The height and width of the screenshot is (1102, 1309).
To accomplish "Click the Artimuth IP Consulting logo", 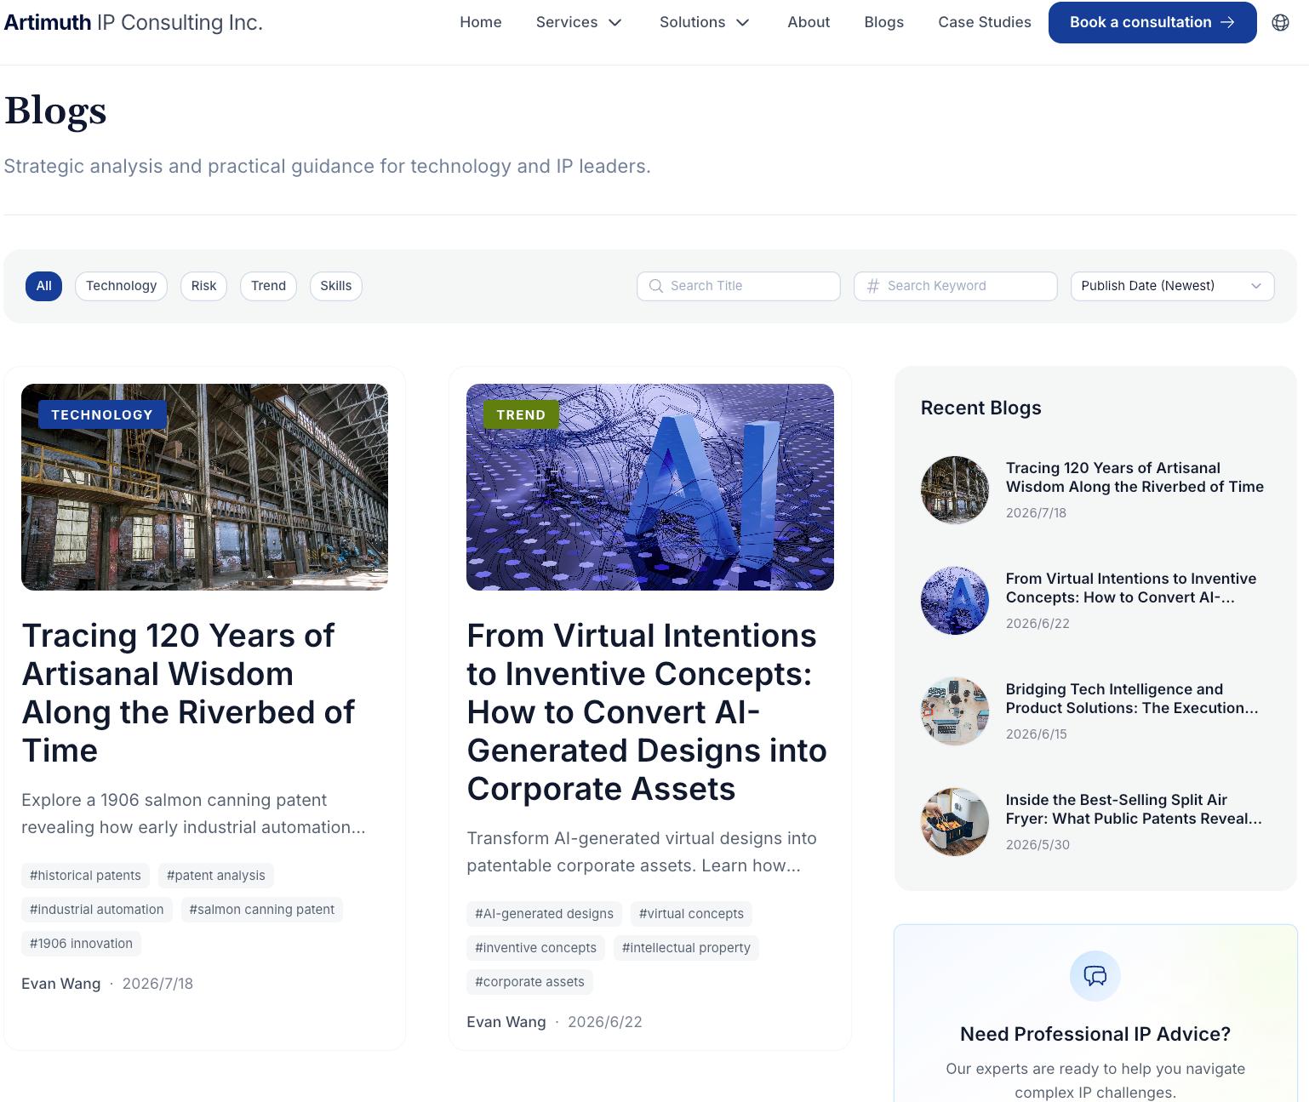I will pos(133,22).
